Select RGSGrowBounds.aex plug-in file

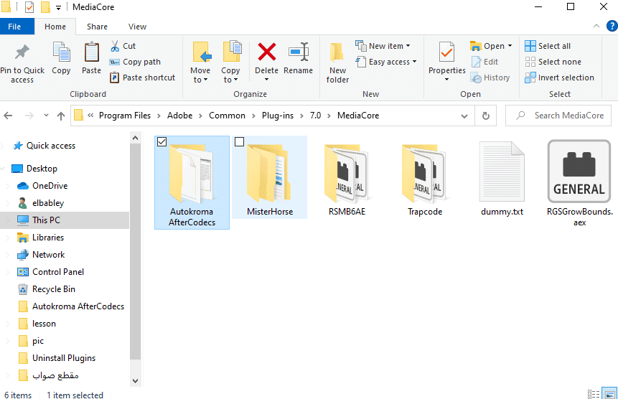579,184
